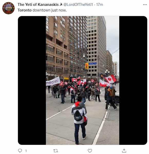Click the man with black backpack in video
Screen dimensions: 149x154
[79, 120]
